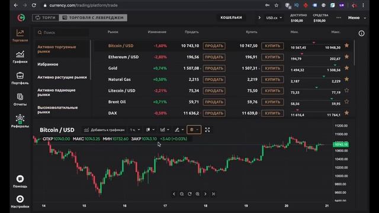This screenshot has height=213, width=379.
Task: Click Купить for Bitcoin / USD
Action: point(272,46)
